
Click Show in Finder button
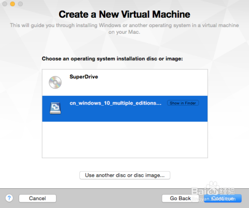[x=183, y=103]
